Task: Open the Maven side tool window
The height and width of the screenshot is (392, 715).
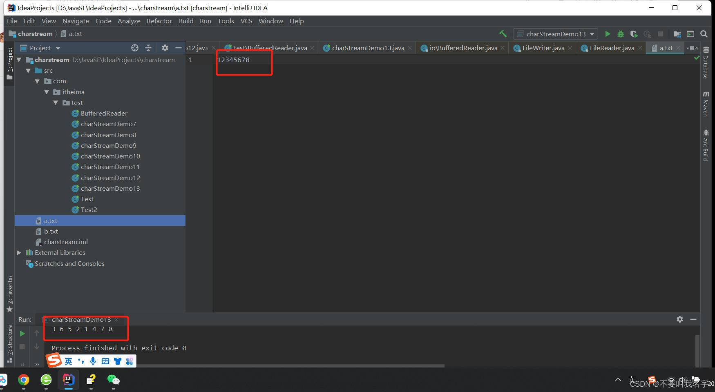Action: [x=706, y=104]
